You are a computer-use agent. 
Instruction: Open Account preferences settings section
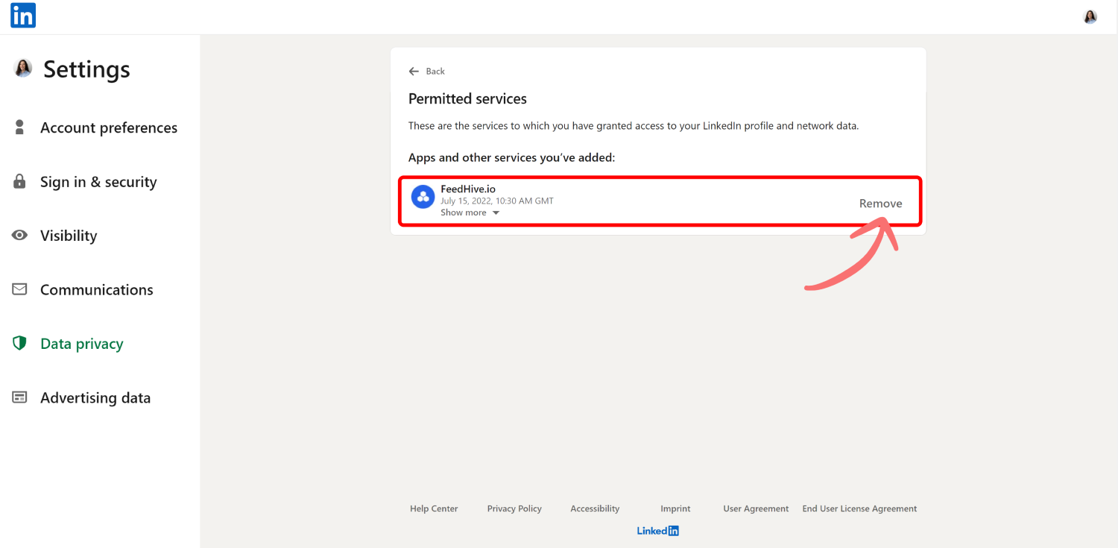109,127
